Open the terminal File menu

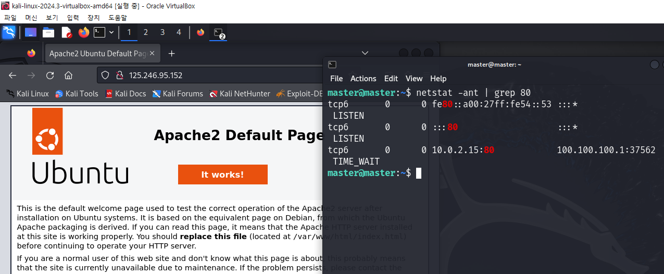coord(336,79)
